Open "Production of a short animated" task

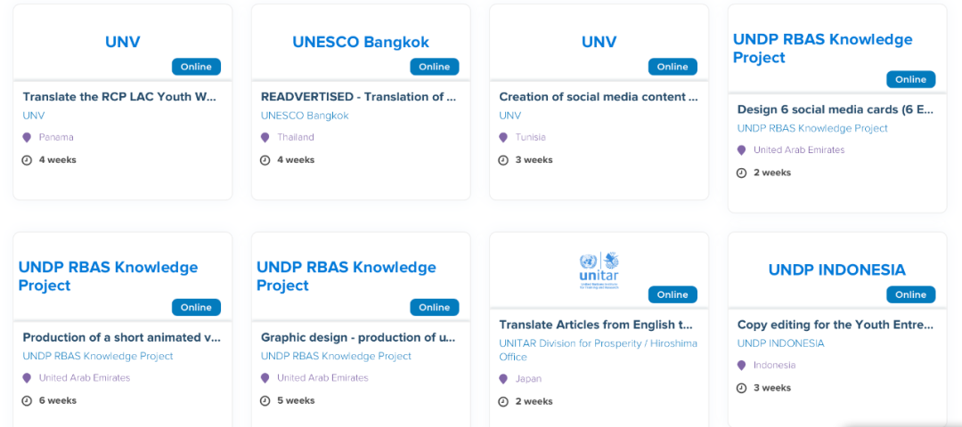[x=121, y=337]
